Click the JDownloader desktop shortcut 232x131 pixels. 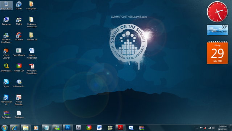point(6,68)
